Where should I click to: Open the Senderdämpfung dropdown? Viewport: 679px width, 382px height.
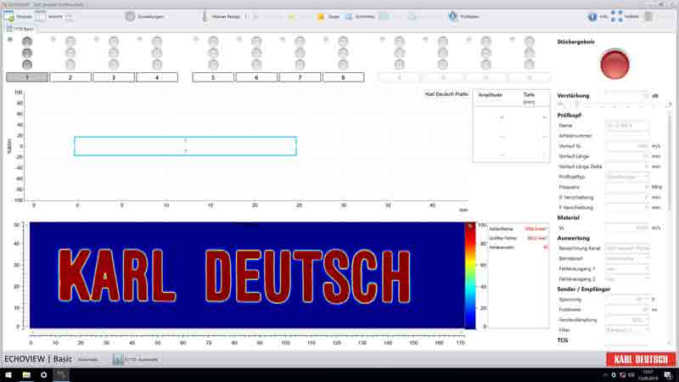point(627,320)
